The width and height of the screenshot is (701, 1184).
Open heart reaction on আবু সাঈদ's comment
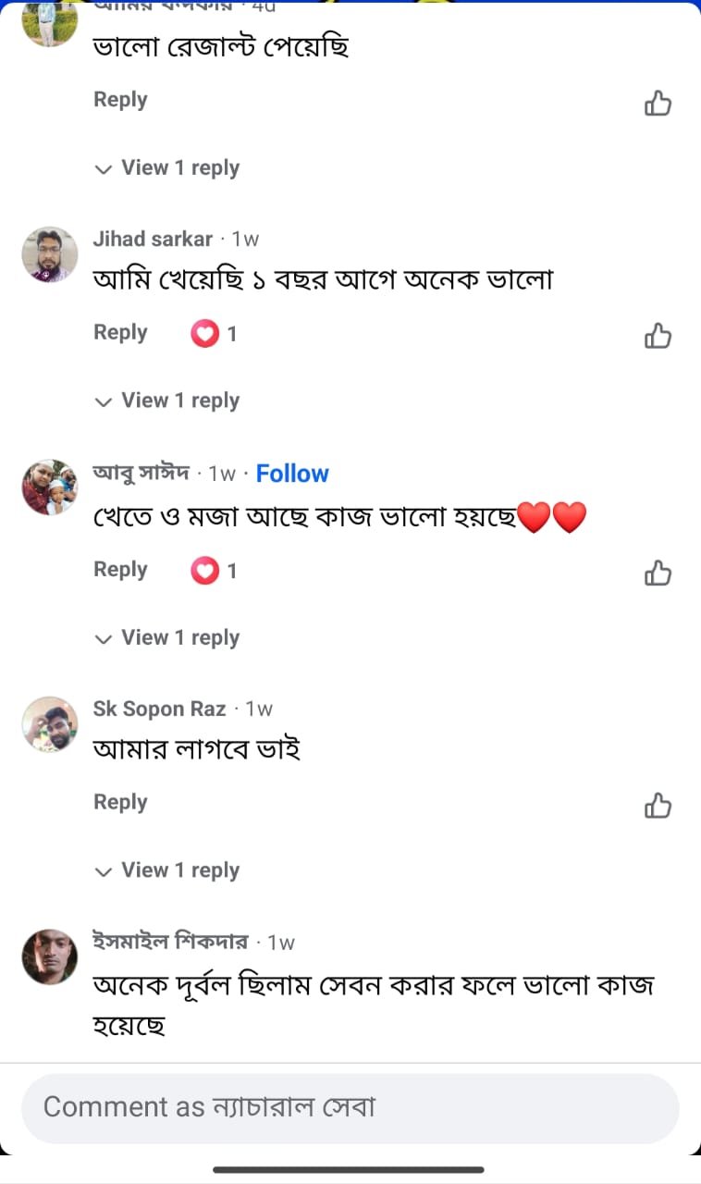tap(204, 571)
